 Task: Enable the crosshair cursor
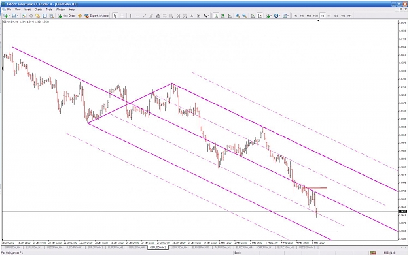coord(122,16)
